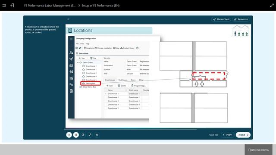Click the 'Приостановить' pause button
Image resolution: width=276 pixels, height=155 pixels.
[258, 150]
